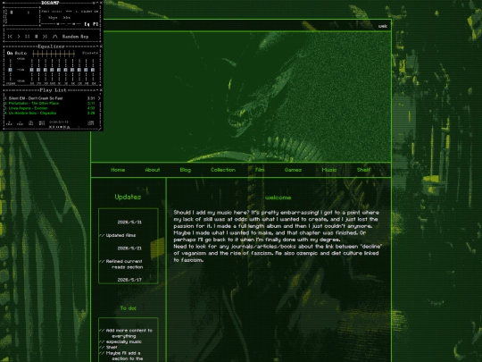Click the 2026/5/21 update date
This screenshot has height=362, width=482.
[129, 248]
